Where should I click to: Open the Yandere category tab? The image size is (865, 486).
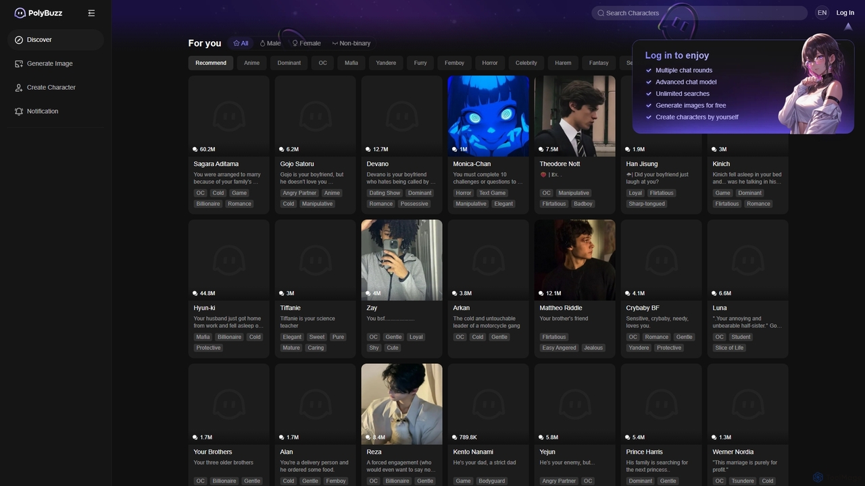(x=386, y=63)
